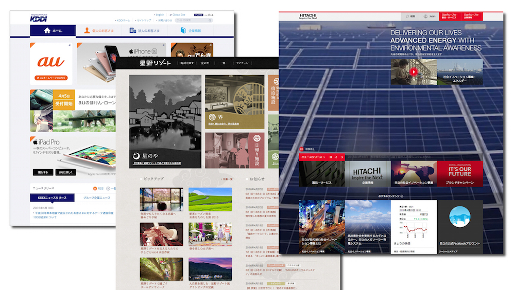Open サイトマップ link in KDDI header
The image size is (515, 290).
(x=143, y=21)
